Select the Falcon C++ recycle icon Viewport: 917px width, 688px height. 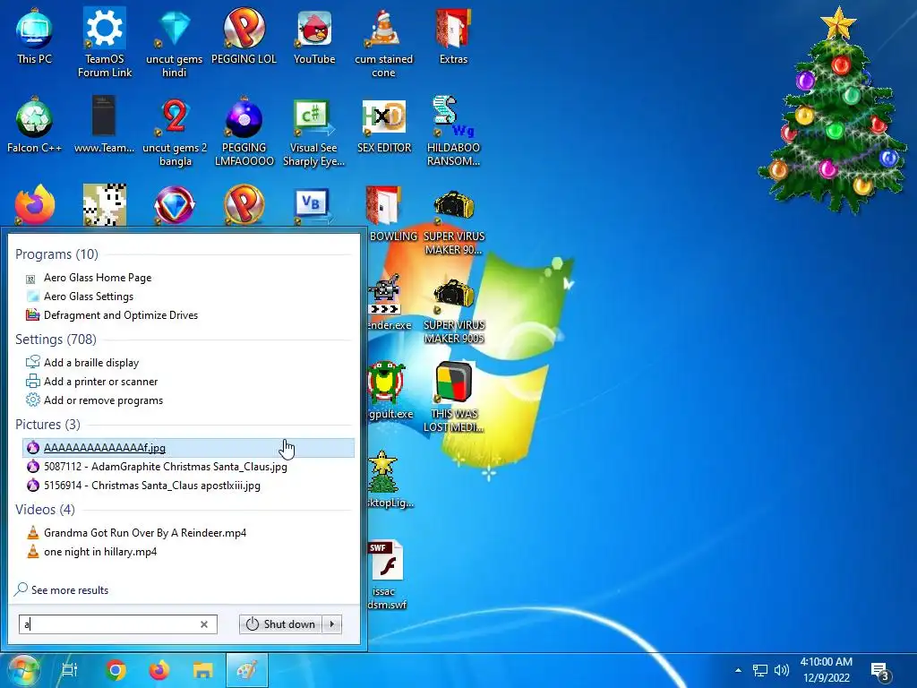tap(34, 125)
